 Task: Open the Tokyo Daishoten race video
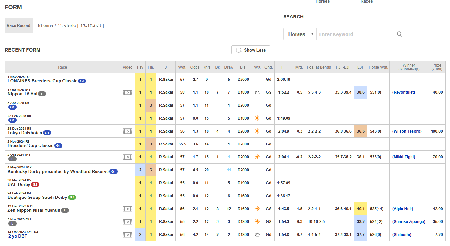coord(128,131)
